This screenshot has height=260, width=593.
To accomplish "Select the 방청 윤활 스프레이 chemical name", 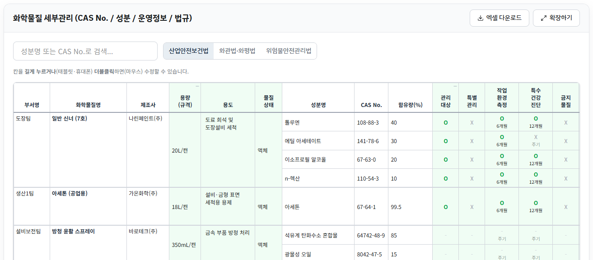I will click(x=88, y=243).
